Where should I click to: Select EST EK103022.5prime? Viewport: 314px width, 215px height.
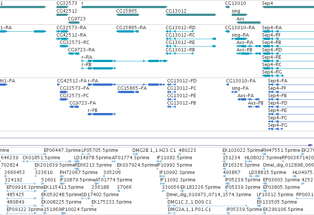[x=242, y=150]
